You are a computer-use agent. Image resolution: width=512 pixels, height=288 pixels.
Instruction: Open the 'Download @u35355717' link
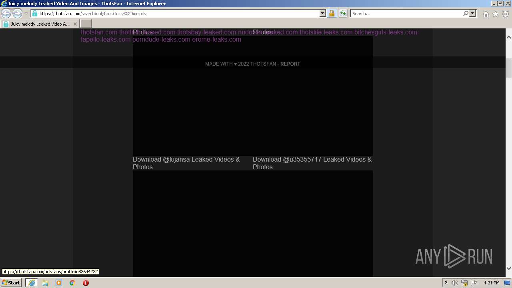click(312, 163)
